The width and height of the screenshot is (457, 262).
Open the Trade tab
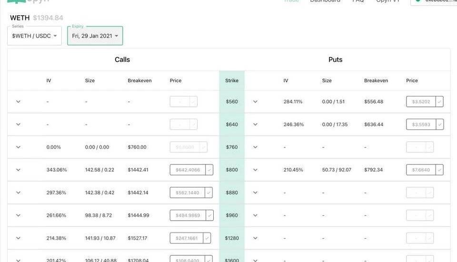[291, 1]
